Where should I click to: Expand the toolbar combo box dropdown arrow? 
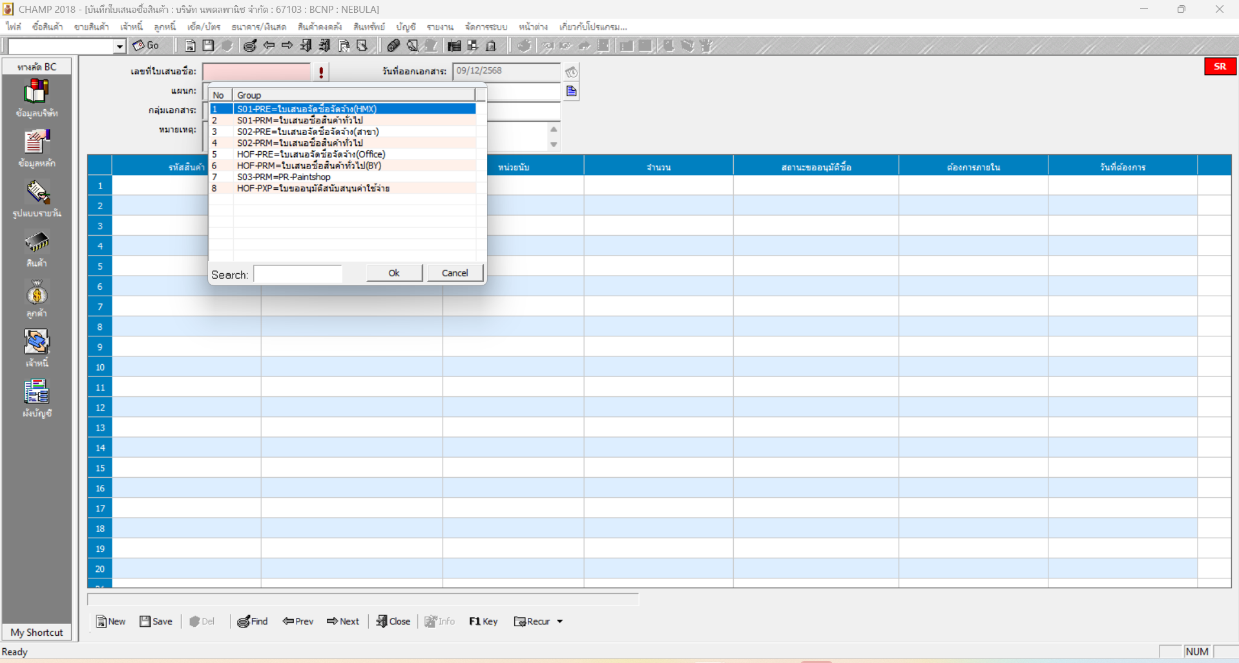[120, 46]
